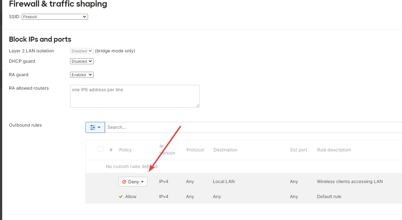This screenshot has height=220, width=402.
Task: Click the Protocol column header
Action: point(195,150)
